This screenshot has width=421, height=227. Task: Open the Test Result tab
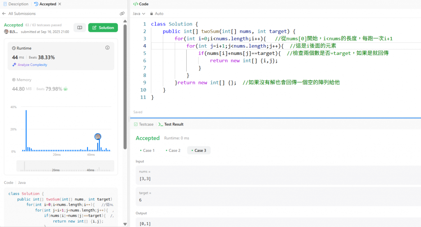coord(171,124)
